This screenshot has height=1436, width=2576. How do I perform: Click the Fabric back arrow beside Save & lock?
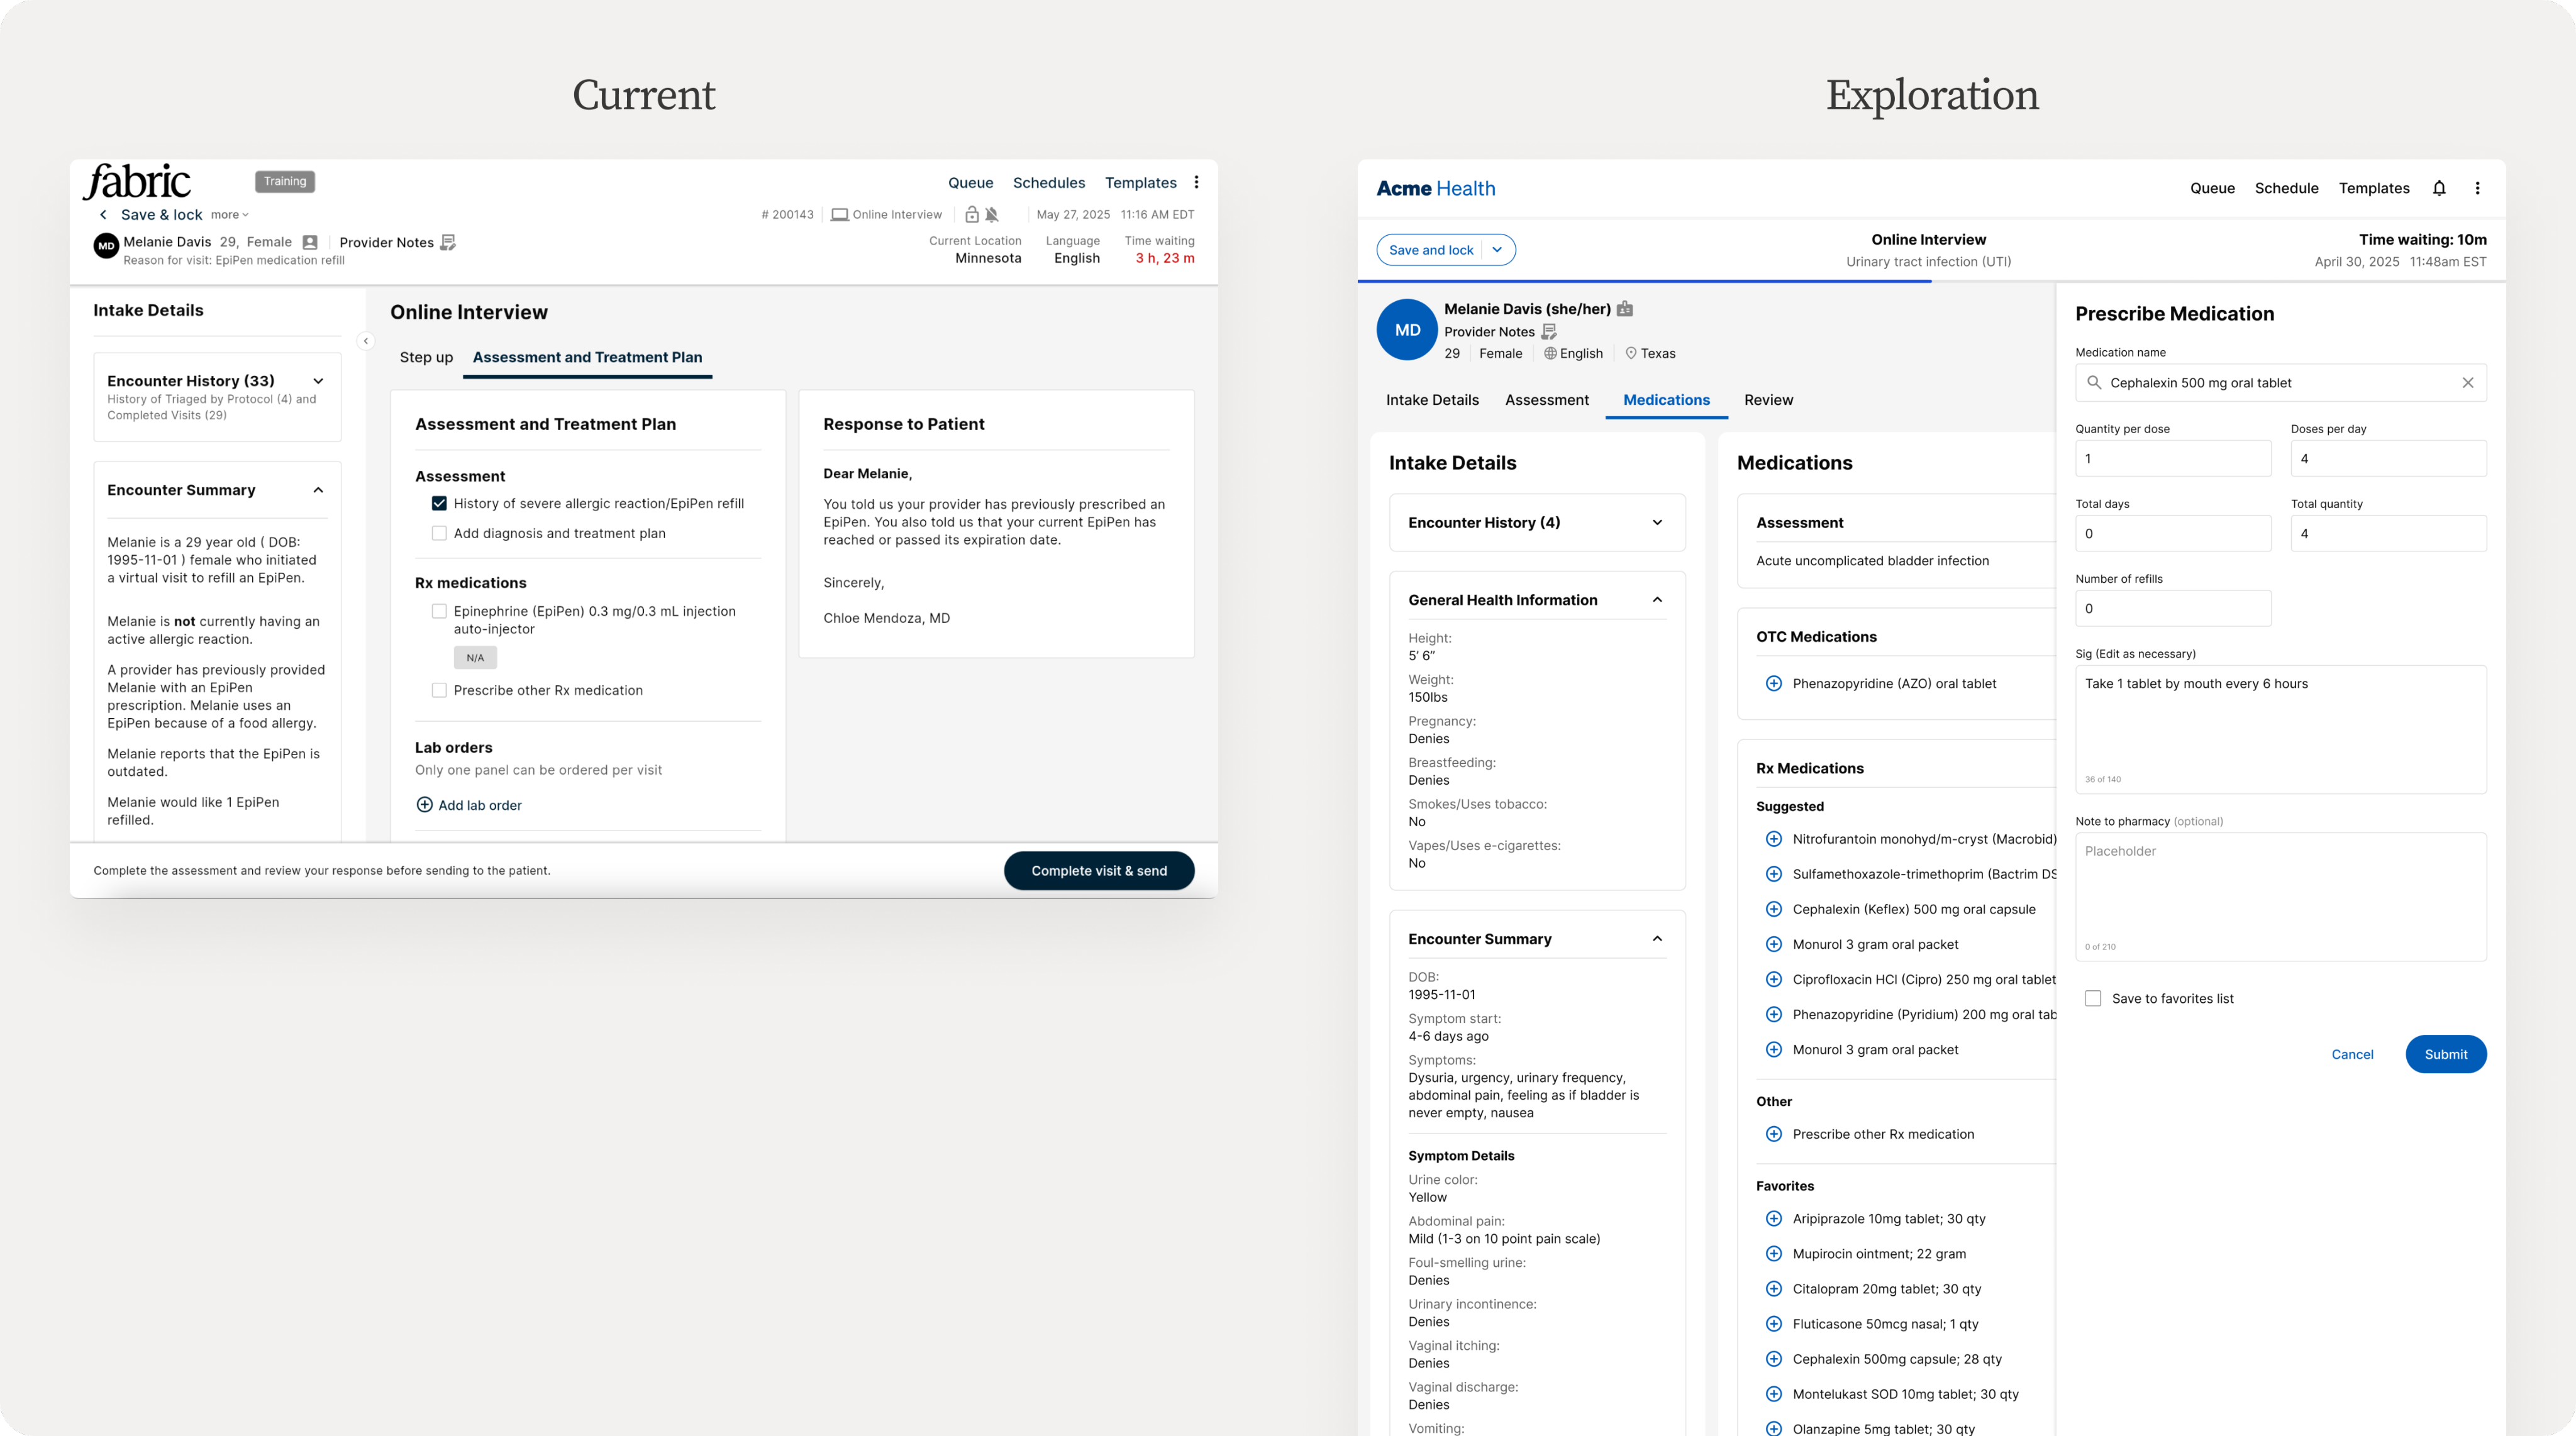(x=103, y=215)
